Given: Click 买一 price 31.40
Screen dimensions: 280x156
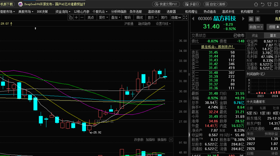Looking at the screenshot, I should [213, 73].
